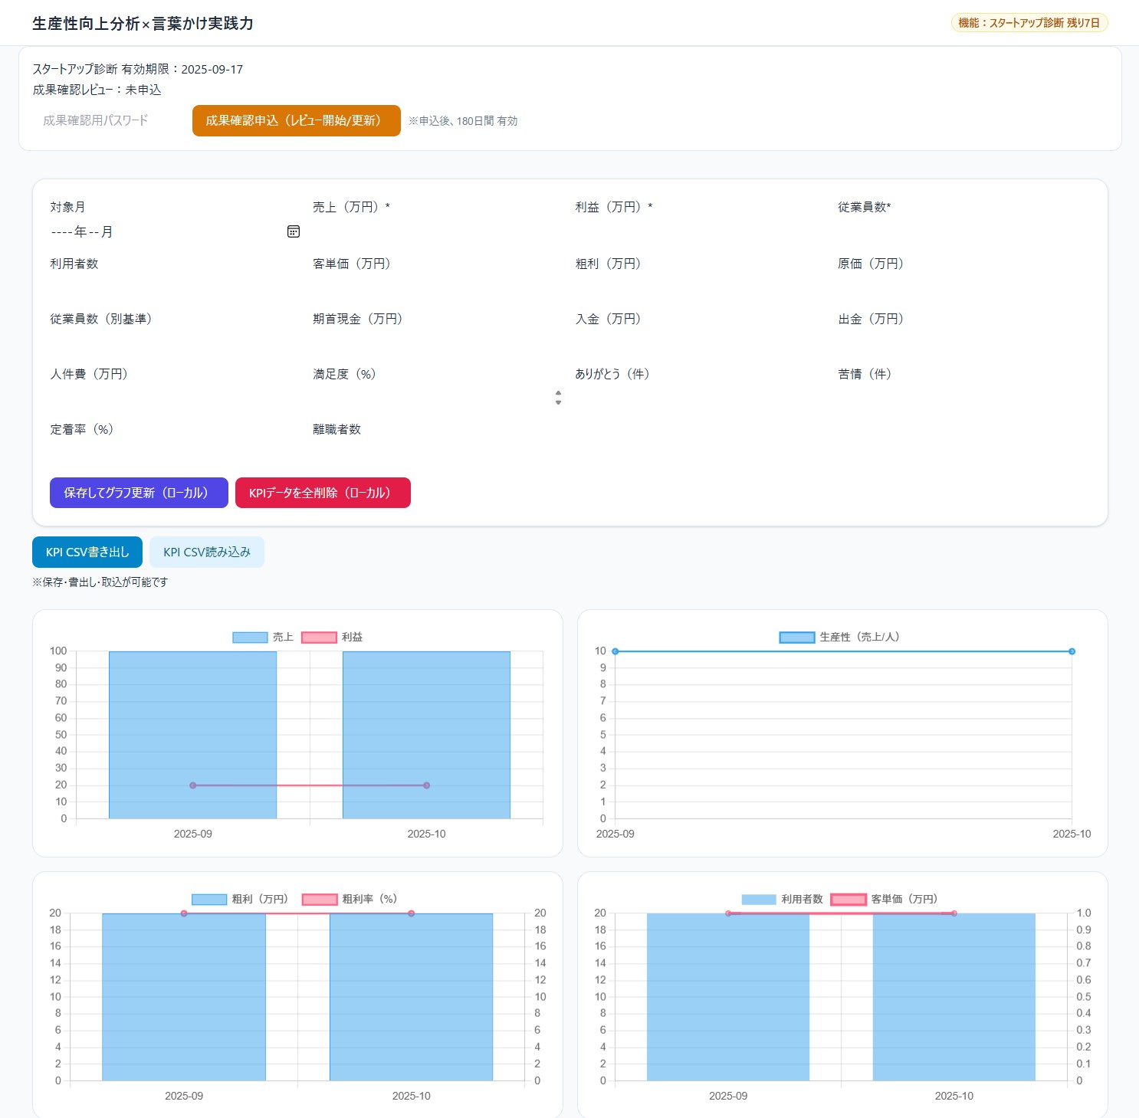Click 保存してグラフ更新 button
Screen dimensions: 1139x1118
pyautogui.click(x=139, y=493)
